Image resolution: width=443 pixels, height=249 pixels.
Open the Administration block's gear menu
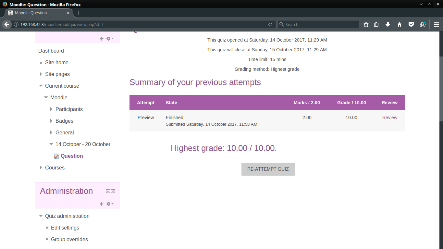[x=109, y=204]
